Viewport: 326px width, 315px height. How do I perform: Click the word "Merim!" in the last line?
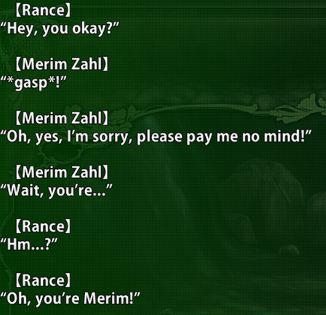pyautogui.click(x=108, y=298)
